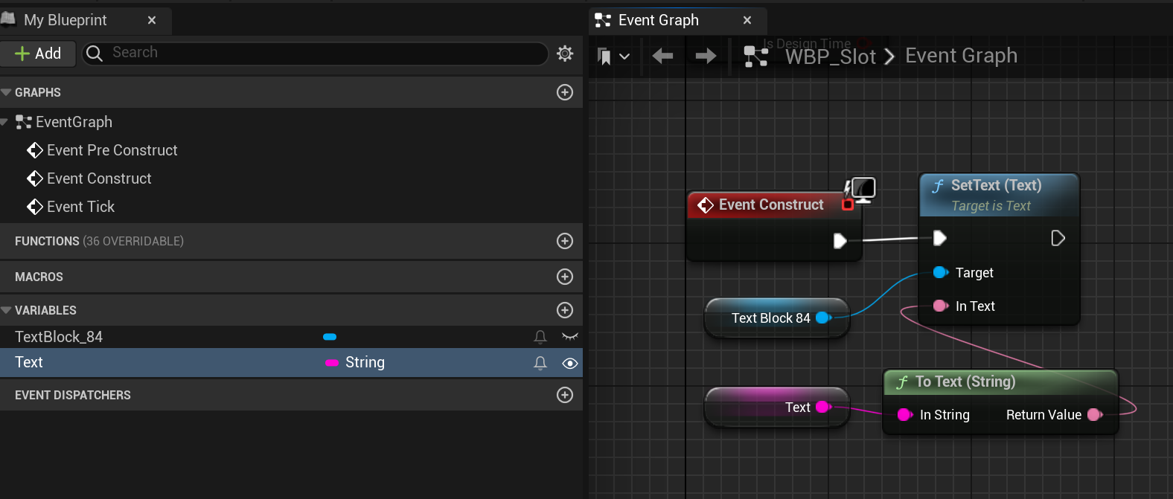Click the In String input pin
The height and width of the screenshot is (499, 1173).
pos(905,415)
